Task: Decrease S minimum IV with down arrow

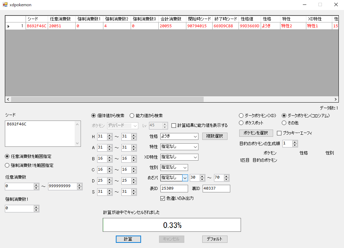Action: coord(110,194)
